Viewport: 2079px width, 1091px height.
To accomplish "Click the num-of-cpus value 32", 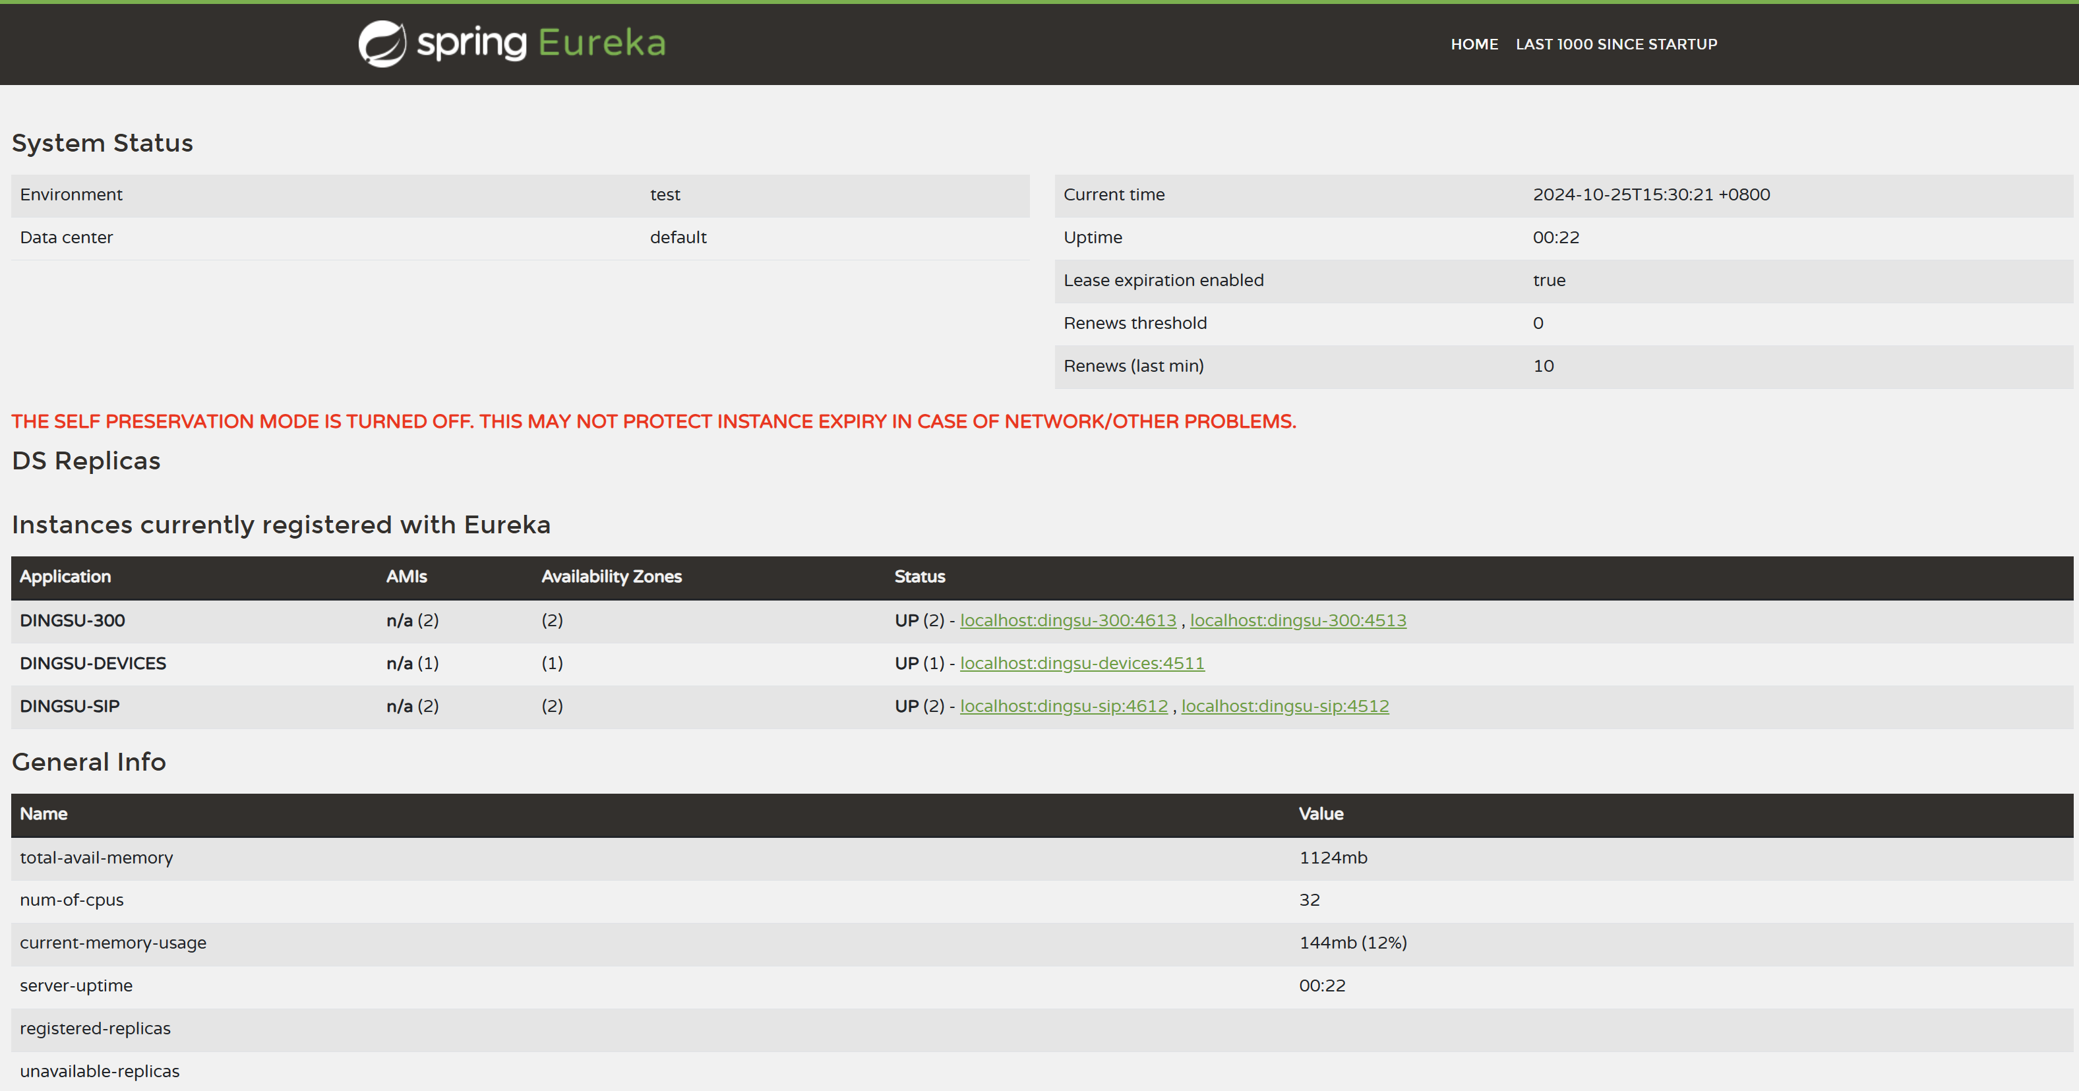I will coord(1309,900).
